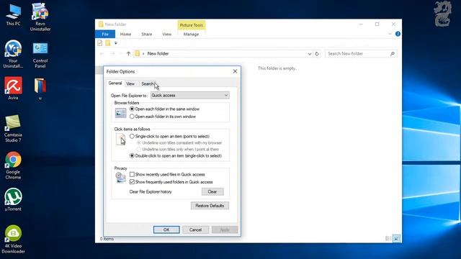Switch to the Search tab in Folder Options
The image size is (461, 259).
point(147,83)
